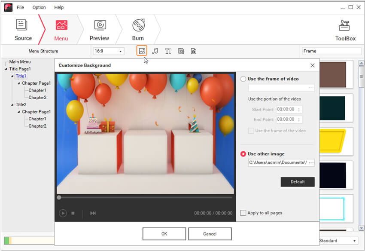Select the create chapter page icon
This screenshot has height=251, width=365.
(194, 51)
